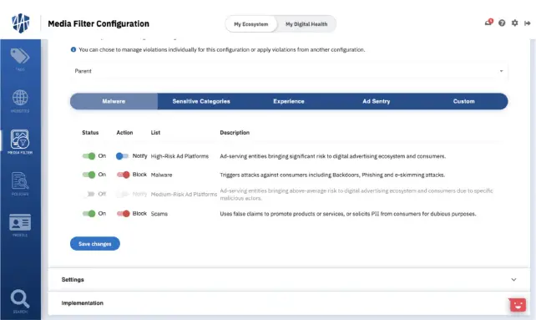Click the List column header
This screenshot has width=536, height=320.
tap(155, 133)
